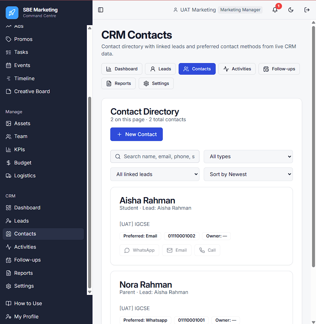Viewport: 316px width, 324px height.
Task: Toggle the sidebar panel icon
Action: [101, 10]
